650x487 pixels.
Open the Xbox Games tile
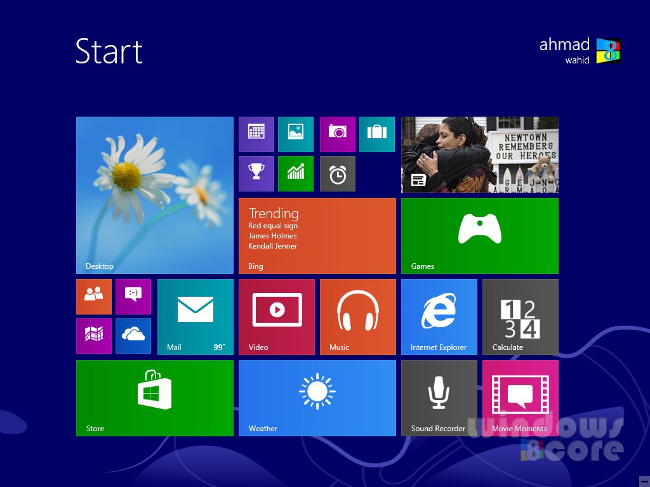(x=480, y=236)
